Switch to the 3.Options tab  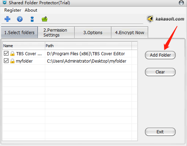(x=93, y=32)
